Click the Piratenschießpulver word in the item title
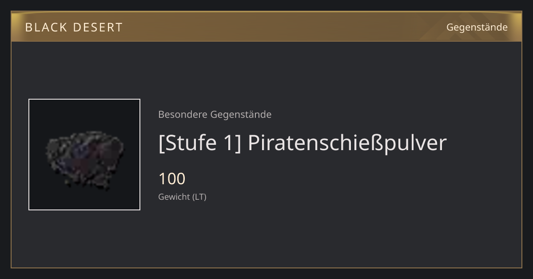Image resolution: width=533 pixels, height=279 pixels. (x=347, y=143)
